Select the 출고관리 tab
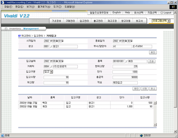The height and width of the screenshot is (138, 178). click(x=98, y=21)
